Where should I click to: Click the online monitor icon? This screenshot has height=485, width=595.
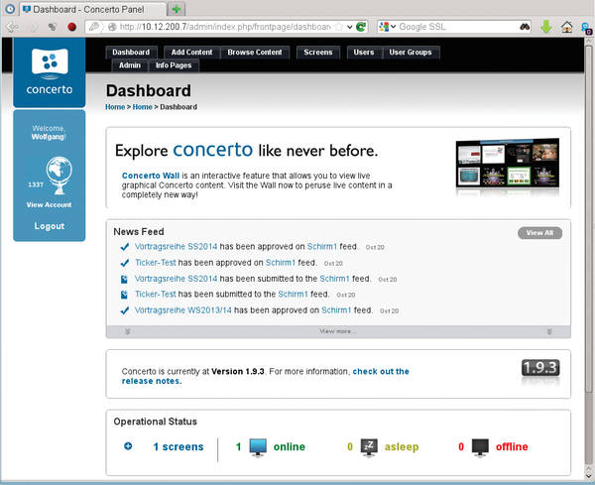click(x=258, y=447)
